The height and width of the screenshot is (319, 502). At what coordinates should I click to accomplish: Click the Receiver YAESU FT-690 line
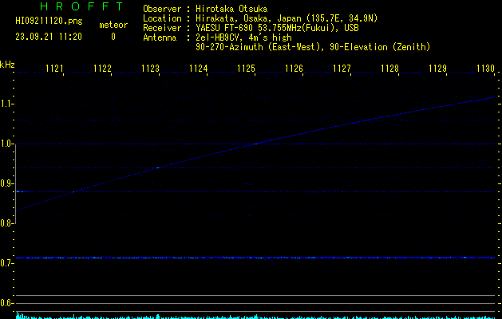[251, 28]
